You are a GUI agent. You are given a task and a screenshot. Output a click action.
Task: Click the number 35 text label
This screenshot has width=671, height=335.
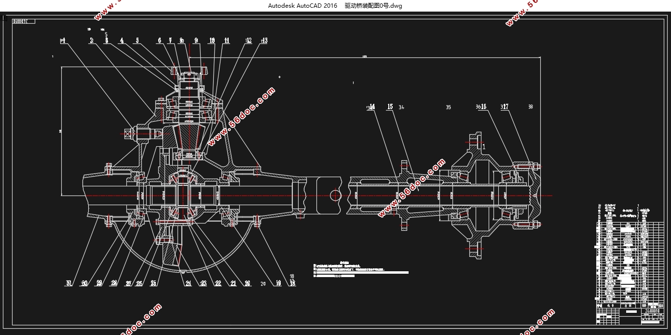[x=448, y=107]
